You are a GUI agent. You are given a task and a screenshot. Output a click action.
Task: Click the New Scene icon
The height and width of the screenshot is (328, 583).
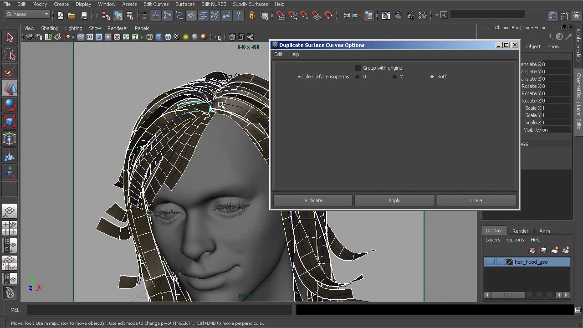pyautogui.click(x=60, y=15)
